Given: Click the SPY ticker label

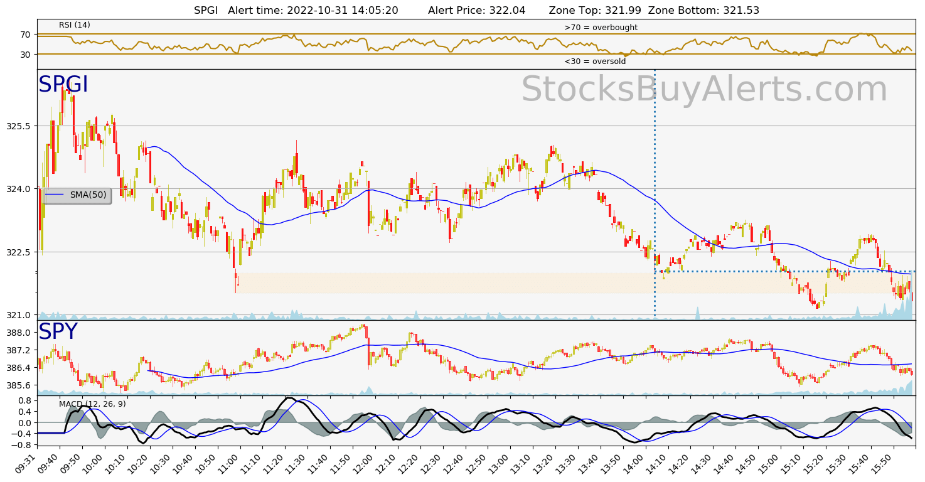Looking at the screenshot, I should pyautogui.click(x=58, y=332).
